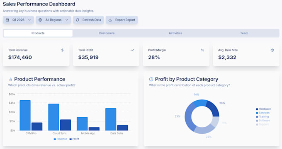Click the $2,332 average deal size value
Screen dimensions: 282x149
[227, 57]
